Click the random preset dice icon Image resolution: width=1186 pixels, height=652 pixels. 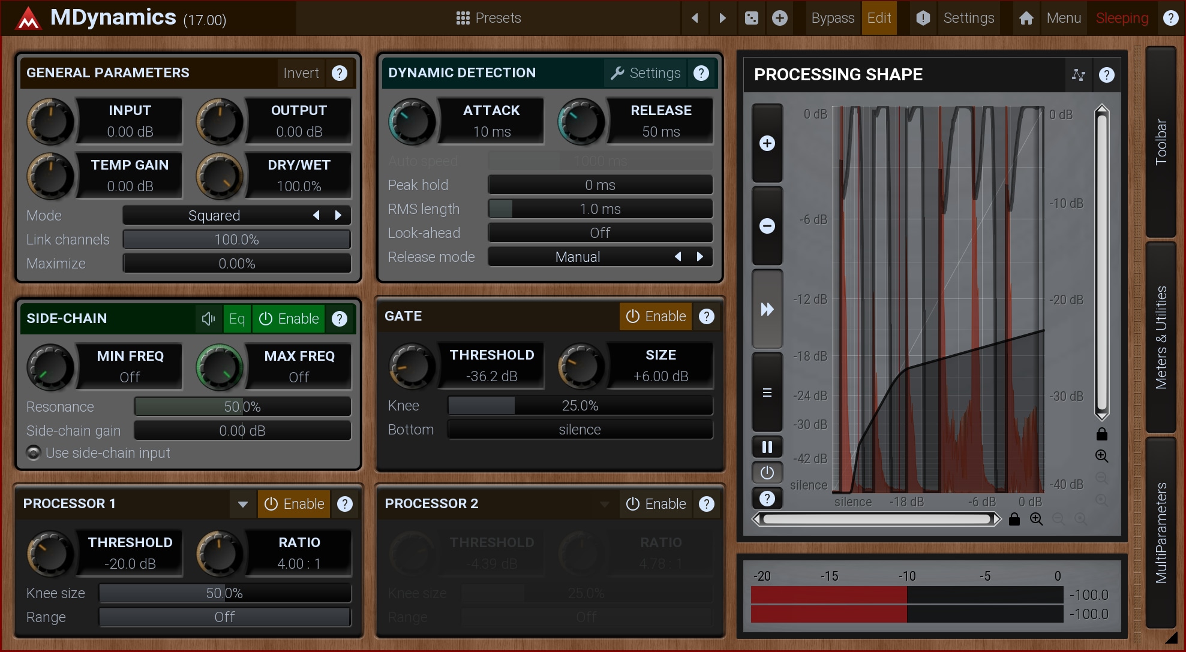[x=751, y=18]
